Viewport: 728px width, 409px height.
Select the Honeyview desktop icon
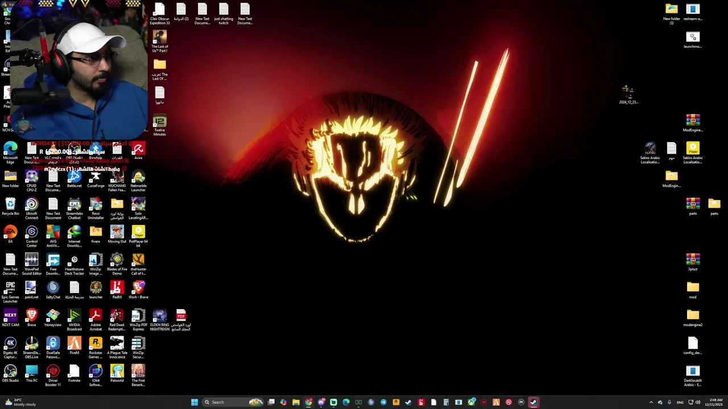[53, 319]
